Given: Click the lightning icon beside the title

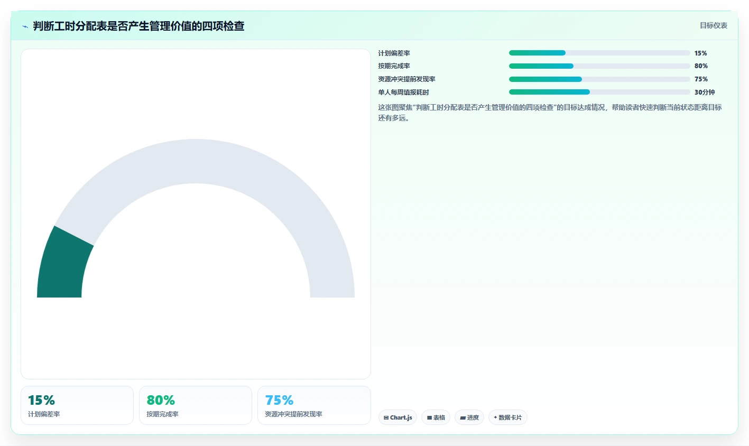Looking at the screenshot, I should [x=25, y=26].
